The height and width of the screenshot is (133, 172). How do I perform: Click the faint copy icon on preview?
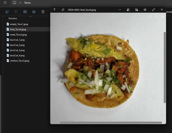point(150,16)
